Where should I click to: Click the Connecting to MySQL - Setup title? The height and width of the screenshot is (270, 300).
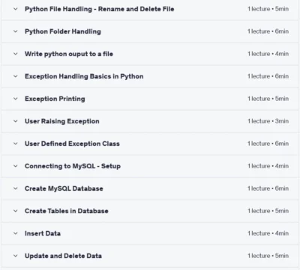pos(73,166)
